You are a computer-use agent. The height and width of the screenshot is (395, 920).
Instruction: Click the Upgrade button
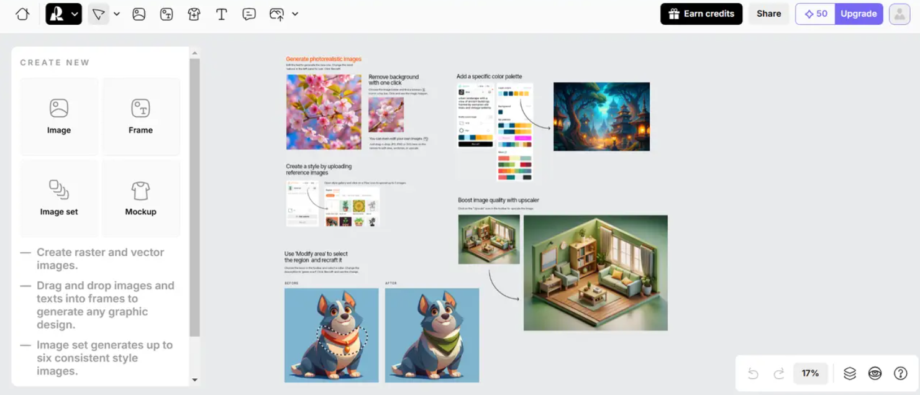pyautogui.click(x=859, y=14)
